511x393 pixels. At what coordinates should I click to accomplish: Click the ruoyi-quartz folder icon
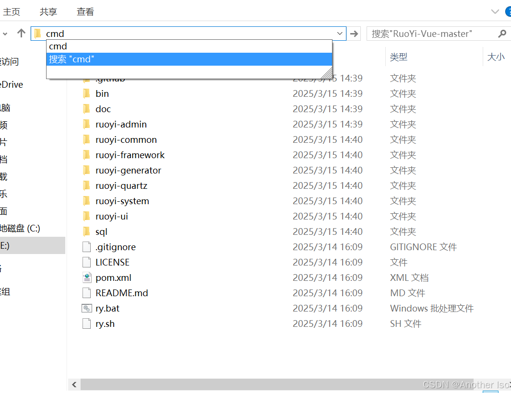coord(86,185)
